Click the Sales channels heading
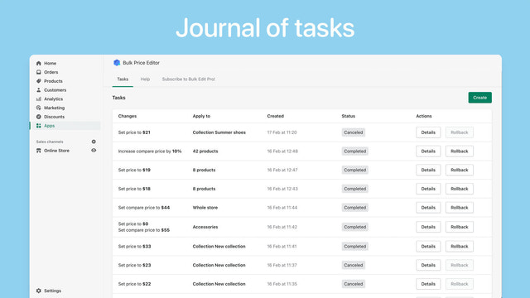 point(50,142)
